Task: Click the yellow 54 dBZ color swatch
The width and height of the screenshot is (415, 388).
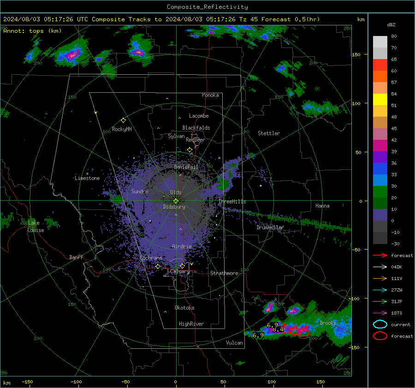Action: tap(380, 99)
